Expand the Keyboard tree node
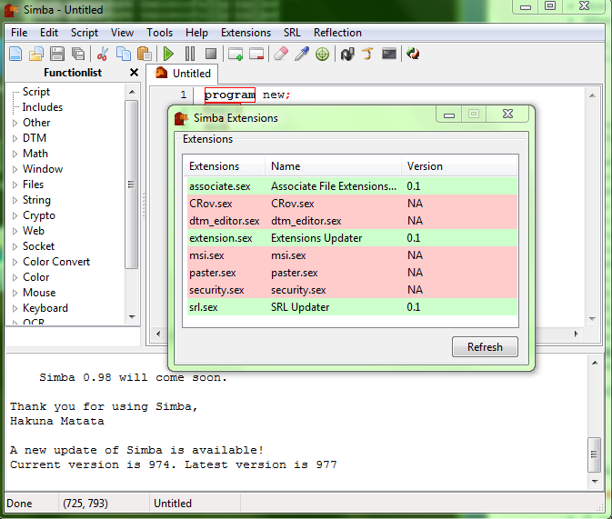Viewport: 612px width, 519px height. (x=15, y=309)
